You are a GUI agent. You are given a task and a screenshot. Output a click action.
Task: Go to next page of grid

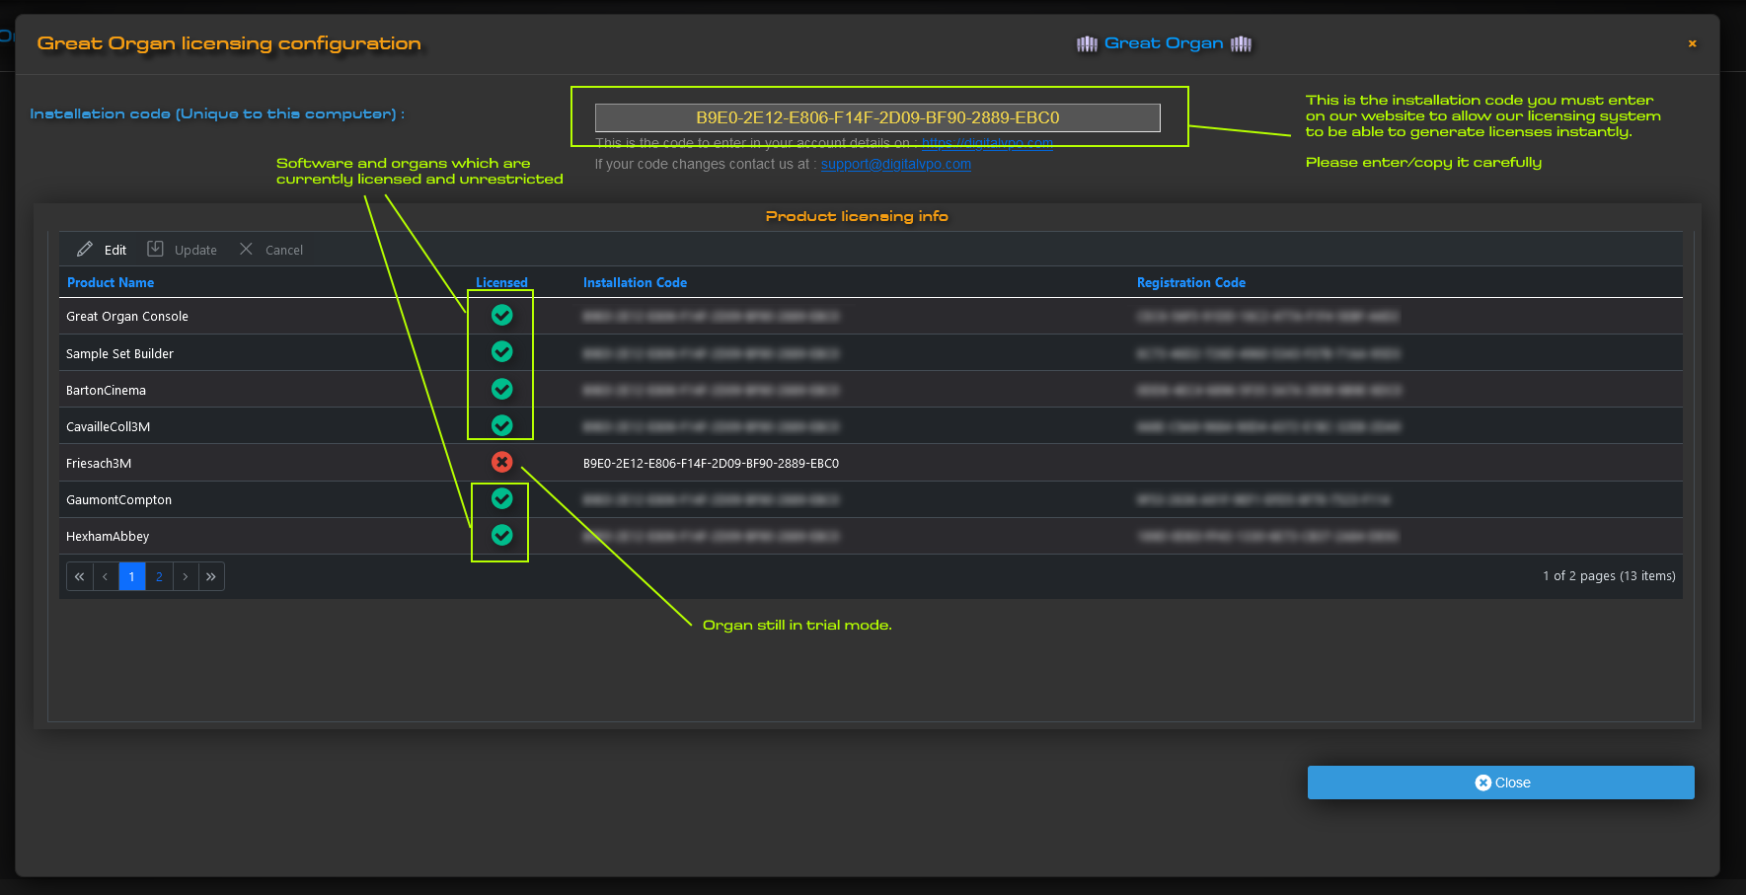tap(186, 576)
